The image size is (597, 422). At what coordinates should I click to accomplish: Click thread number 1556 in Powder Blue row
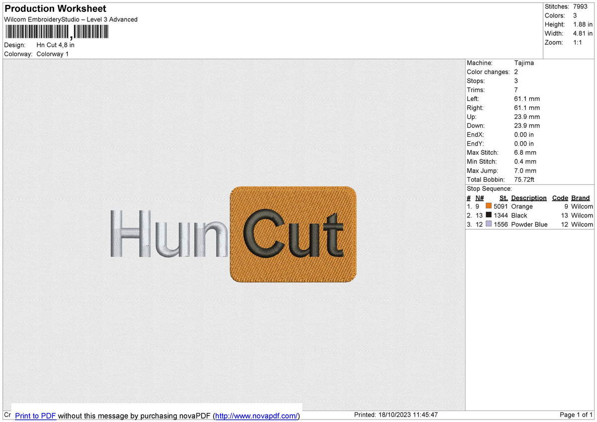(500, 224)
